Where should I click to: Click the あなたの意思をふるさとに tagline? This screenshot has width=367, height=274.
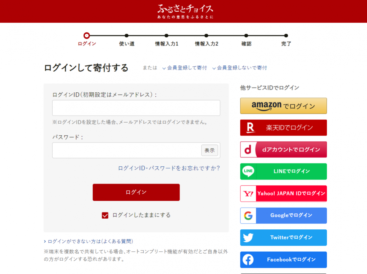tap(185, 17)
